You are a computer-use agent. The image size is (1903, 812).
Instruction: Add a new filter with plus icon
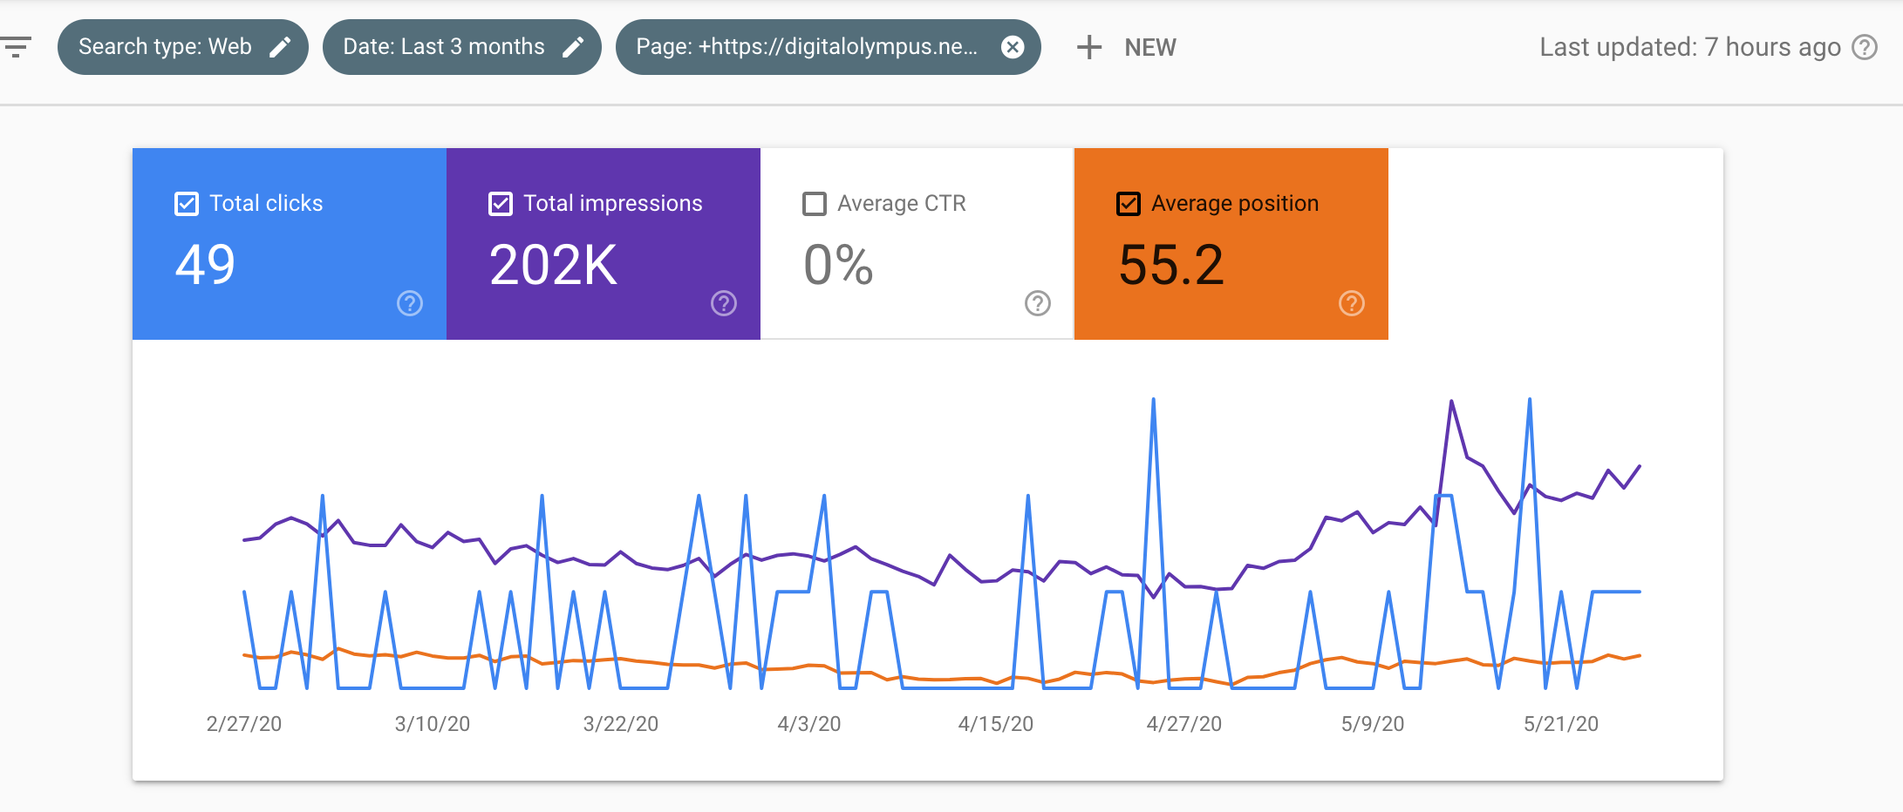(1089, 47)
